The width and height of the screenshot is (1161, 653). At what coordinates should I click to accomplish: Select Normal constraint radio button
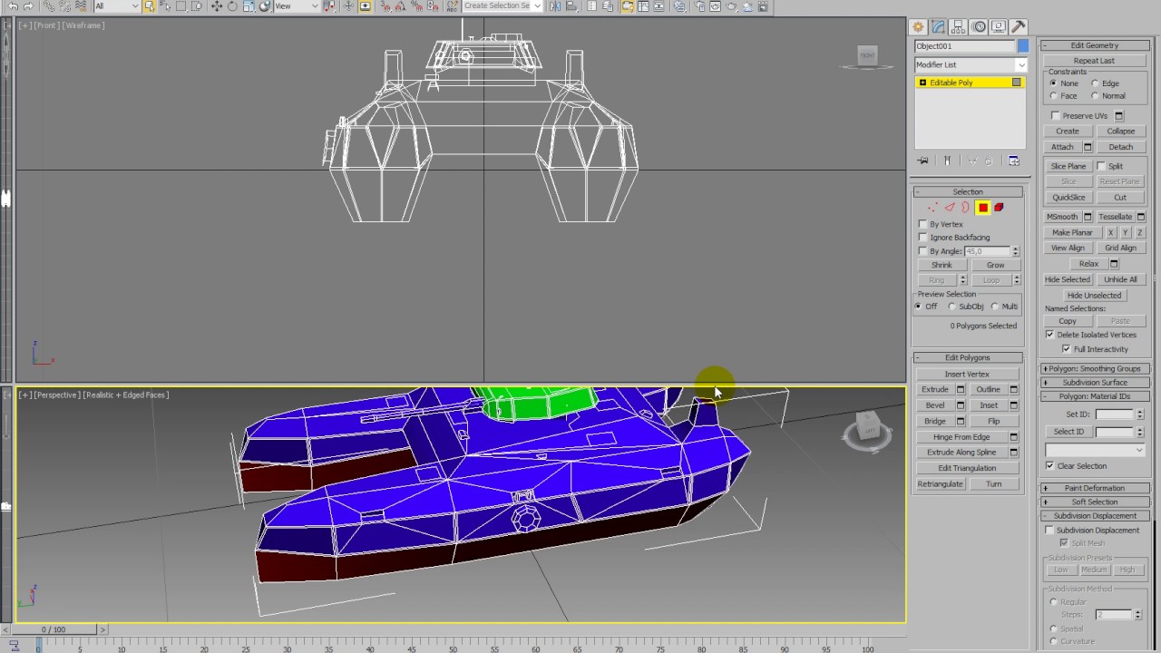coord(1095,96)
